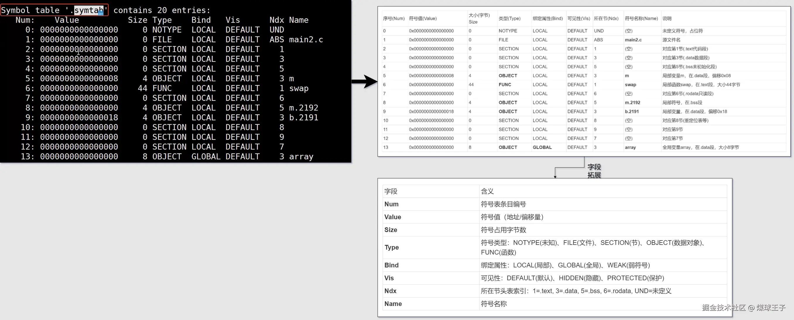Click the '掘金技术社区 @ 煤球王子' watermark
Screen dimensions: 794x320
(743, 307)
